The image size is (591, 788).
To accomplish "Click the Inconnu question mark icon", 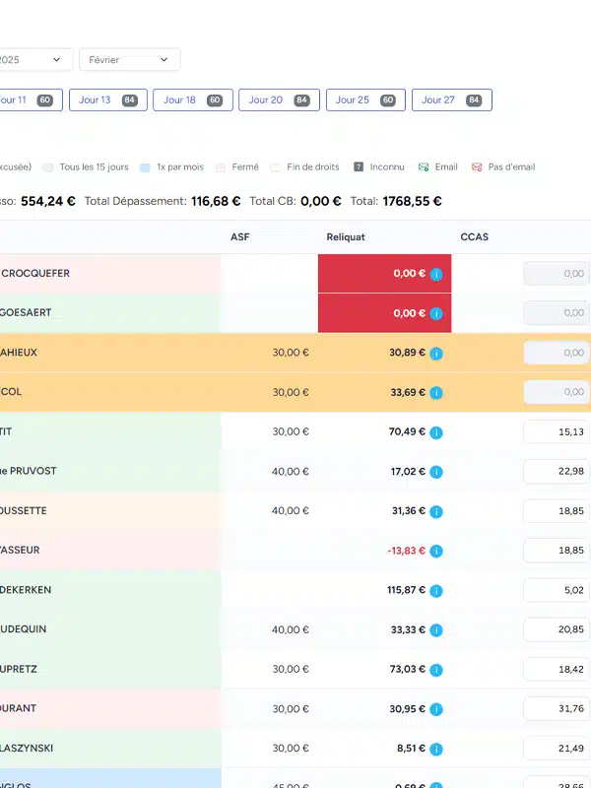I will [x=359, y=166].
